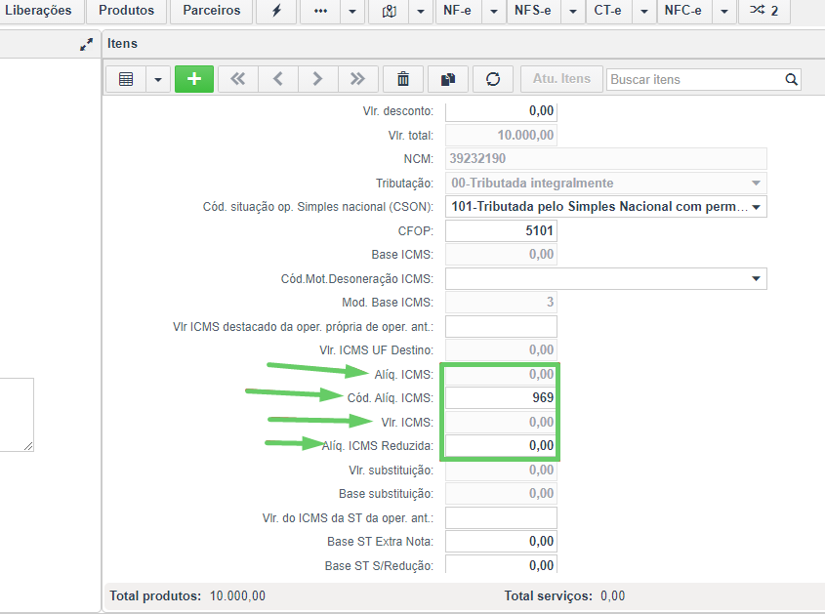This screenshot has height=614, width=825.
Task: Click the green add item plus button
Action: click(194, 79)
